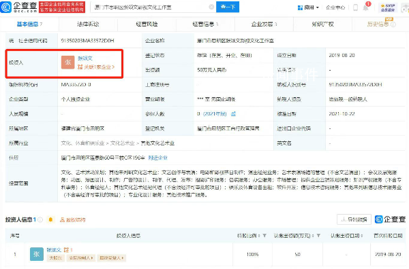The image size is (409, 269).
Task: Open the 2021年报 link in 参保人数 row
Action: click(x=215, y=114)
